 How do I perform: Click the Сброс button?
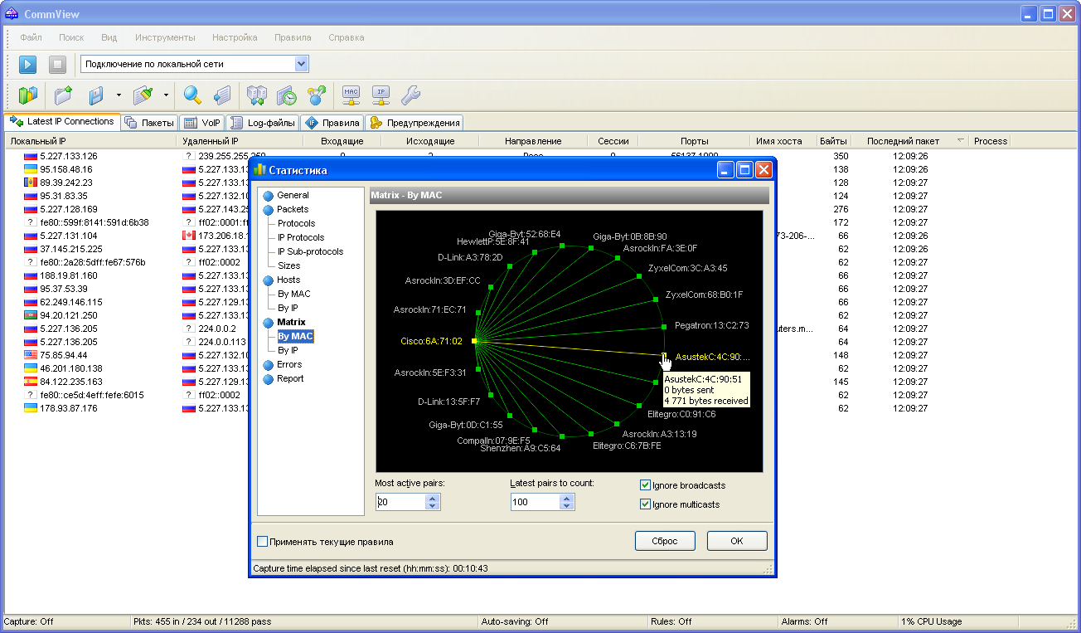pos(665,541)
